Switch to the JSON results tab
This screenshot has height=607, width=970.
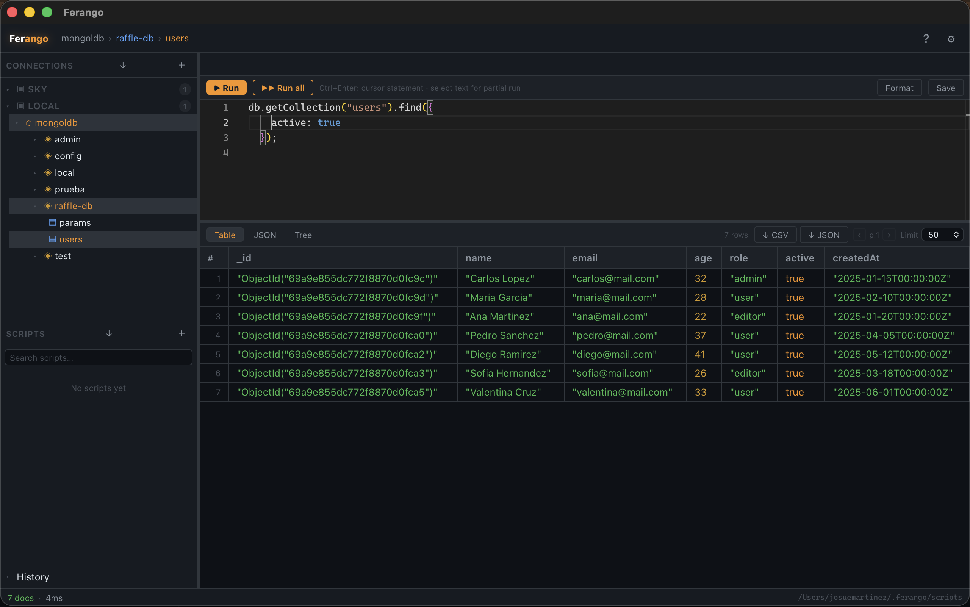pyautogui.click(x=264, y=235)
